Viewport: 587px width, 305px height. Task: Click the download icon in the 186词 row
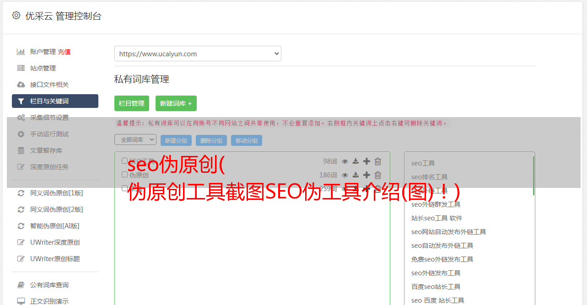pyautogui.click(x=355, y=175)
